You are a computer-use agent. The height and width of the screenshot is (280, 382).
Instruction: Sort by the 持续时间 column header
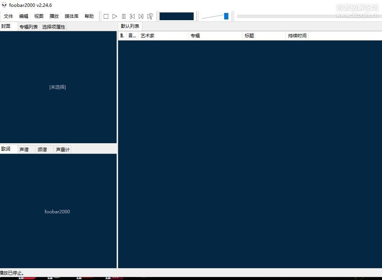click(297, 36)
